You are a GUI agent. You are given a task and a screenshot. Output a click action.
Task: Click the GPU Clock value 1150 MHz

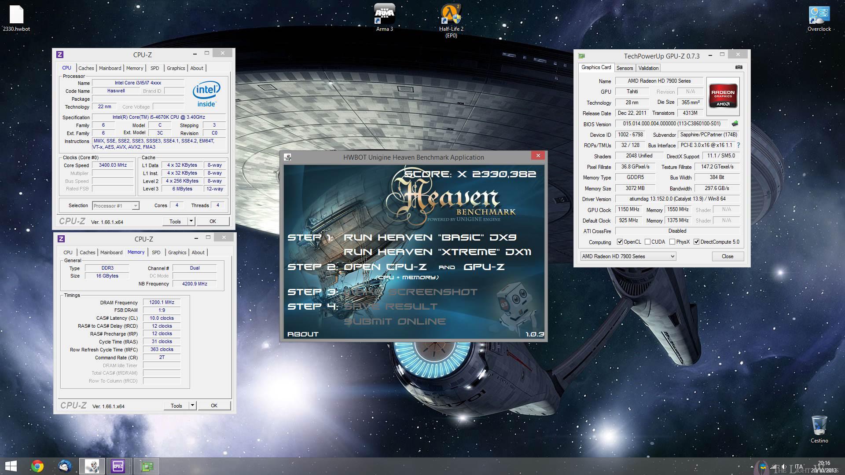[x=628, y=209]
